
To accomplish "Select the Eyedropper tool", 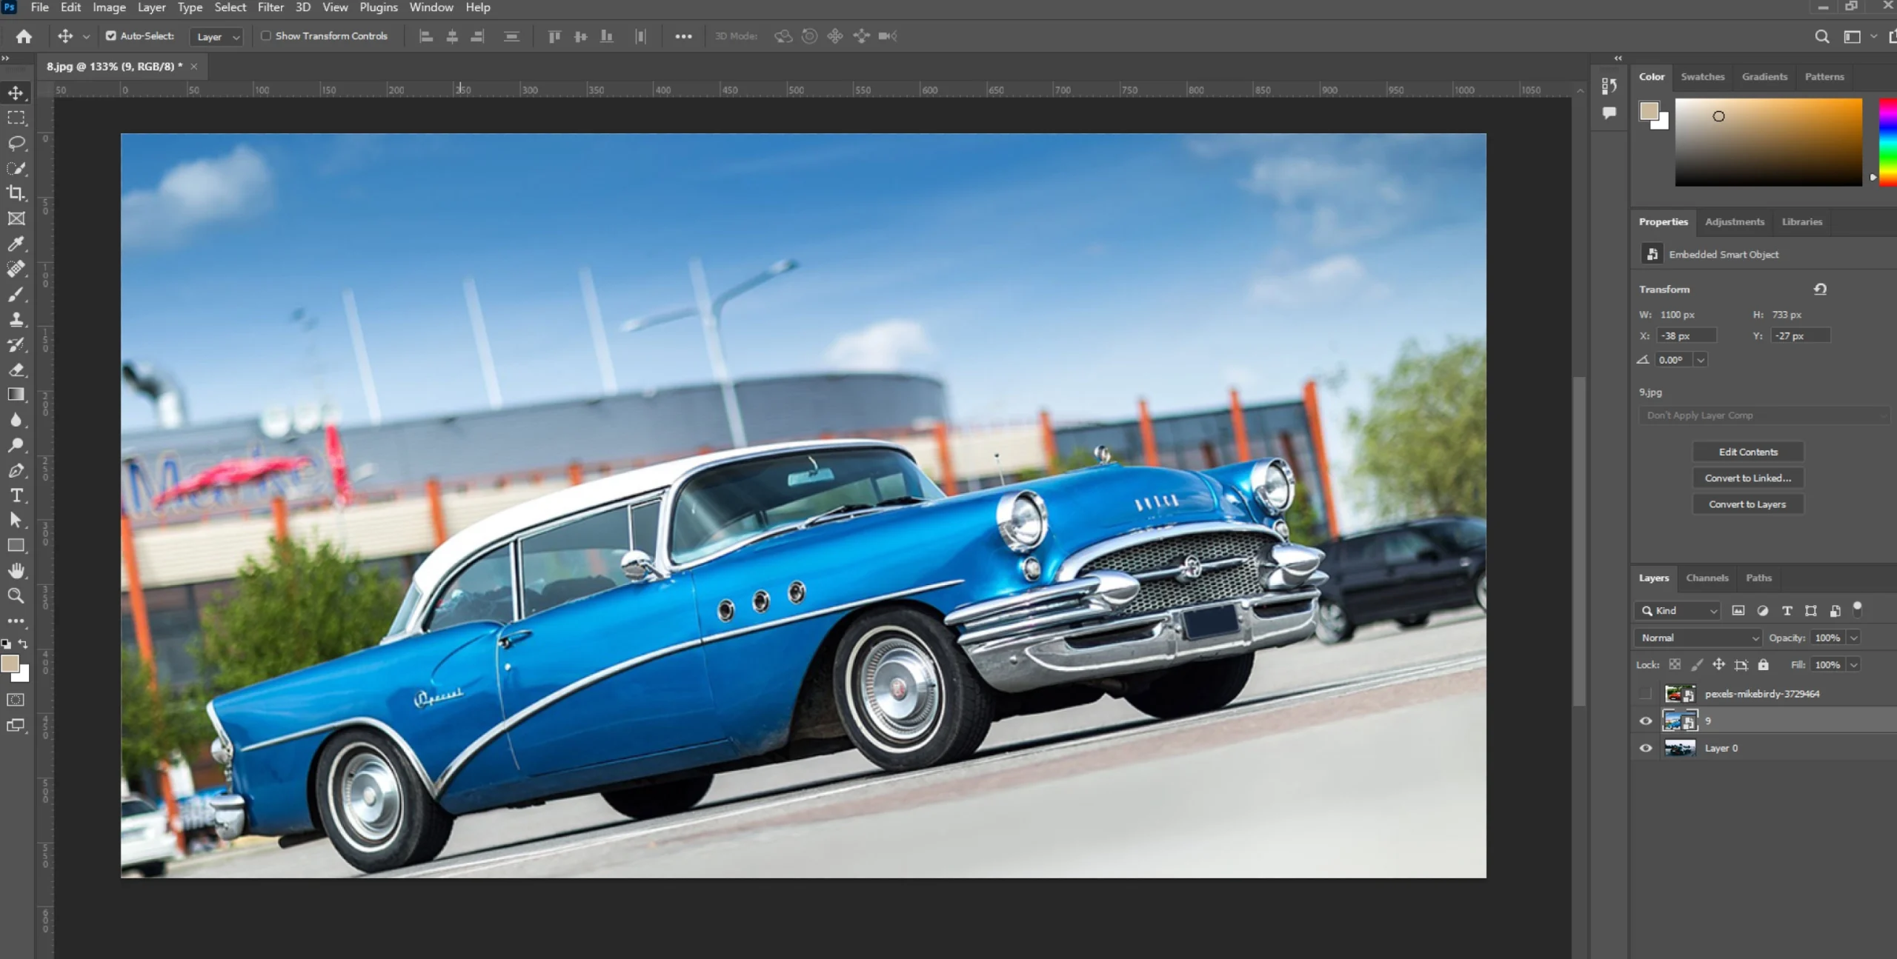I will click(16, 244).
